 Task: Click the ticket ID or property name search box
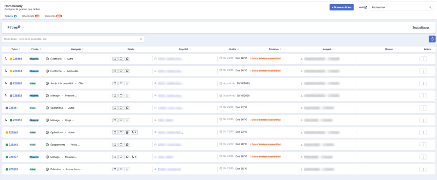point(73,39)
